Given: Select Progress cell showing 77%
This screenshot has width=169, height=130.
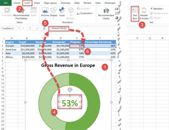Looking at the screenshot, I should click(x=77, y=57).
